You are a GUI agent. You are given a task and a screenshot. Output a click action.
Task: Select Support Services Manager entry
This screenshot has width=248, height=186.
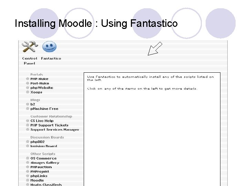pos(55,130)
